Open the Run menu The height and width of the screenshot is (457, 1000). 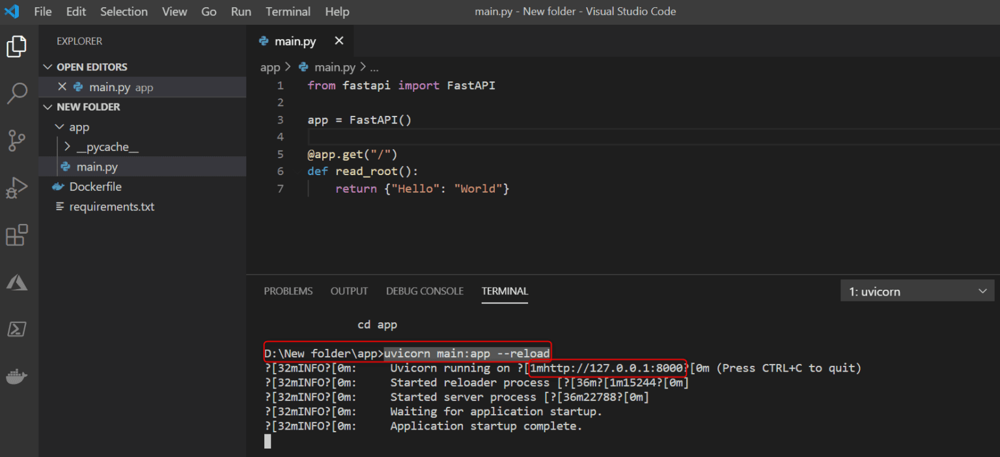pos(241,12)
